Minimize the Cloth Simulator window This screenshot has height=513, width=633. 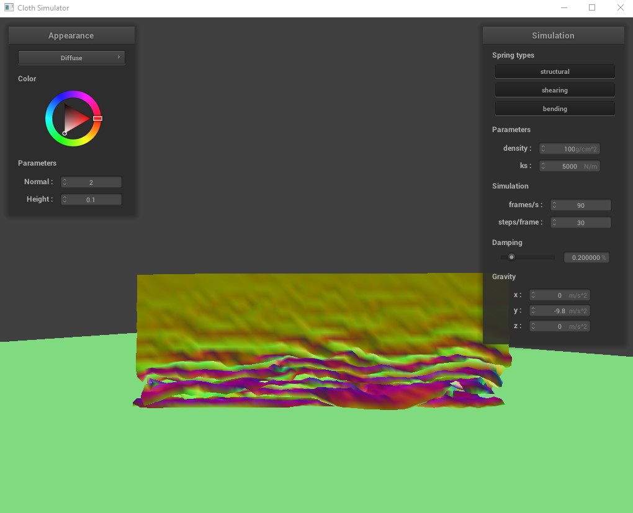564,7
